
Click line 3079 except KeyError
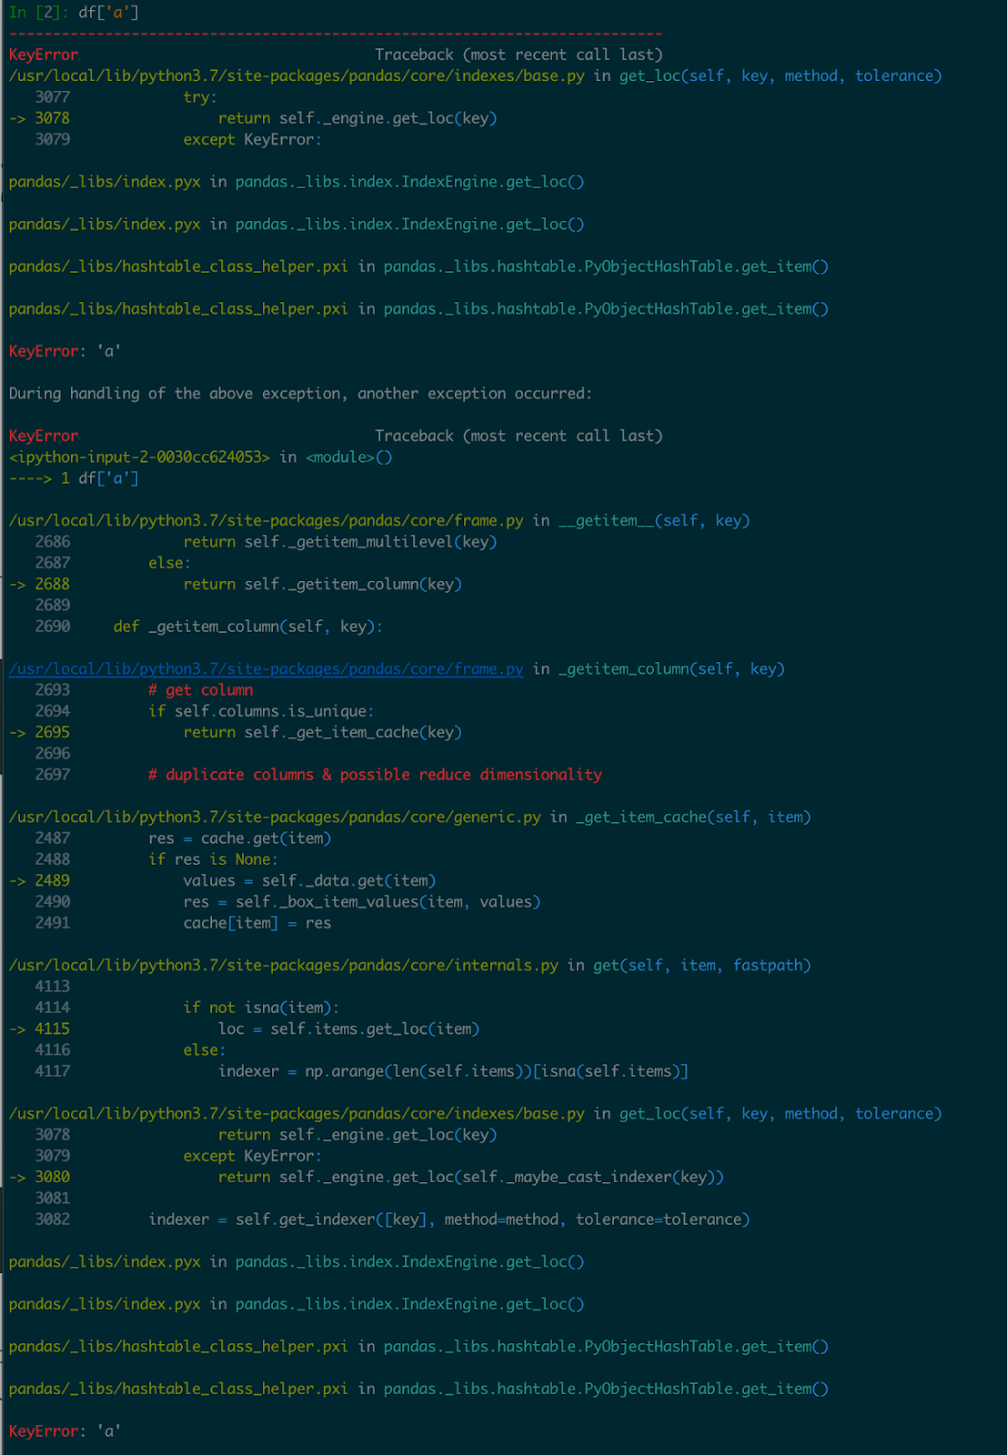[178, 139]
